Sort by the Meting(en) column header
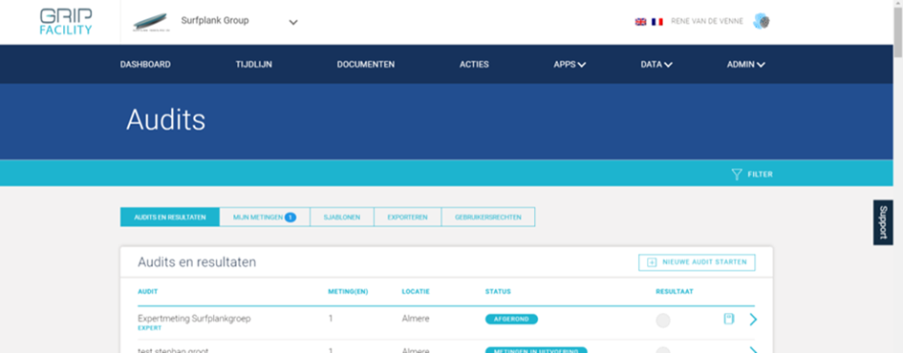The height and width of the screenshot is (353, 903). 348,292
